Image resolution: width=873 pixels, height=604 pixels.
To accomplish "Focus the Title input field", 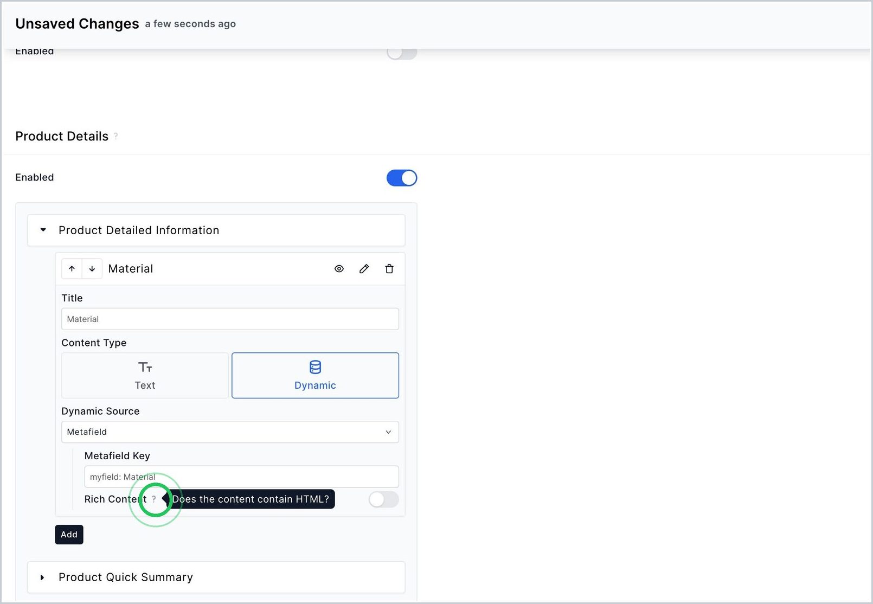I will (x=230, y=319).
